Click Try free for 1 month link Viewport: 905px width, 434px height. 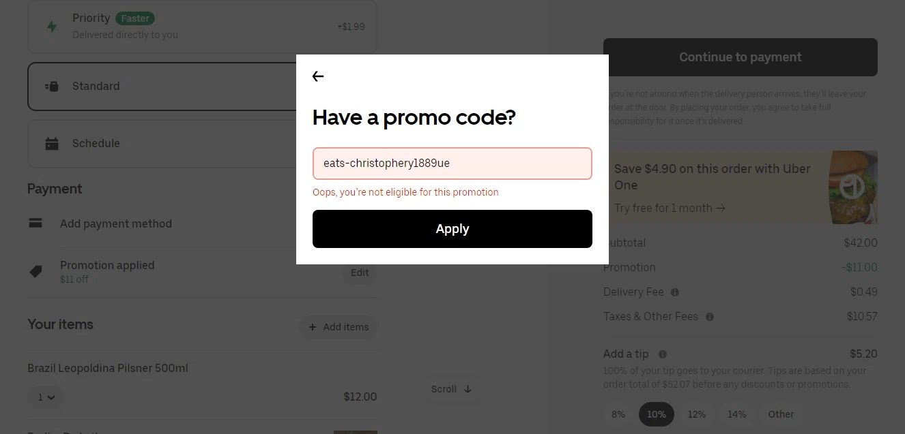tap(670, 208)
